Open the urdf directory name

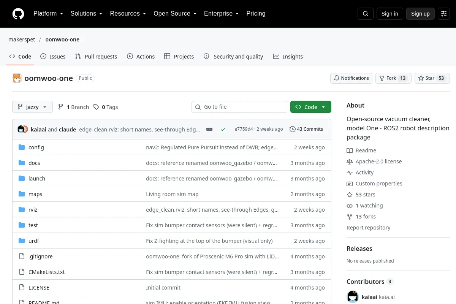point(34,241)
